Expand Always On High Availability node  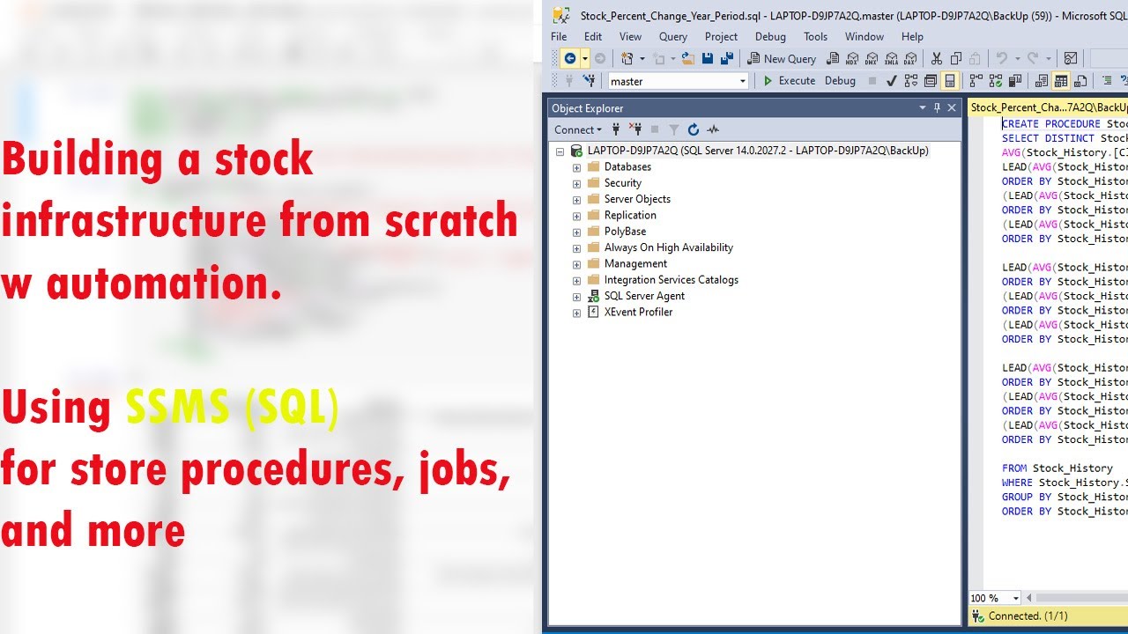576,247
